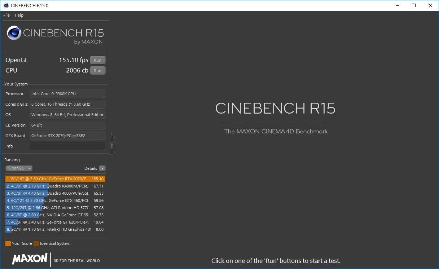Click the MAXON logo at bottom left
This screenshot has width=439, height=269.
point(30,259)
